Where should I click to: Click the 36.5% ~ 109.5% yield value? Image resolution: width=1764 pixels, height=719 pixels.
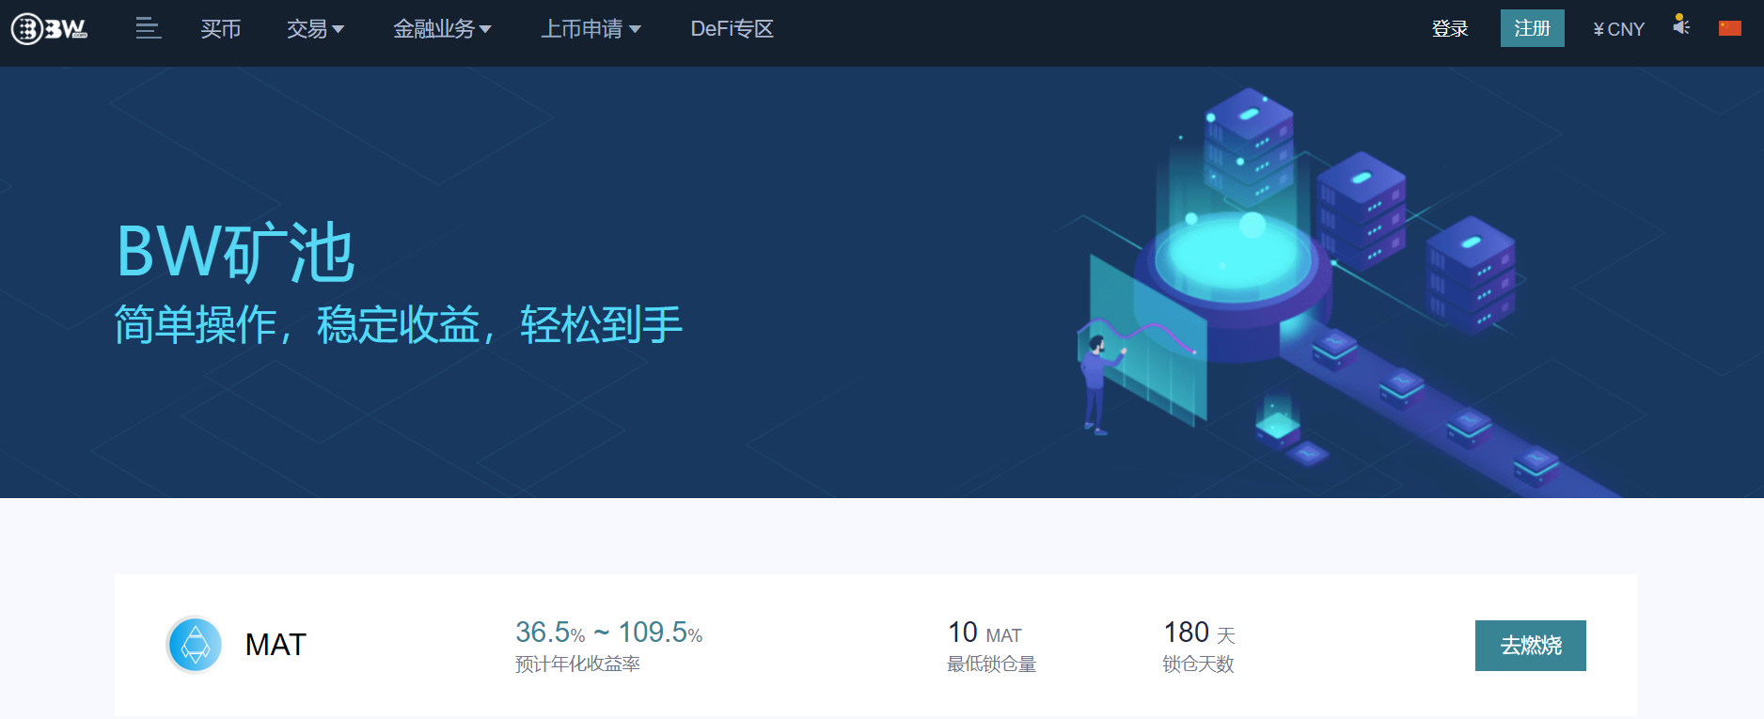tap(608, 633)
